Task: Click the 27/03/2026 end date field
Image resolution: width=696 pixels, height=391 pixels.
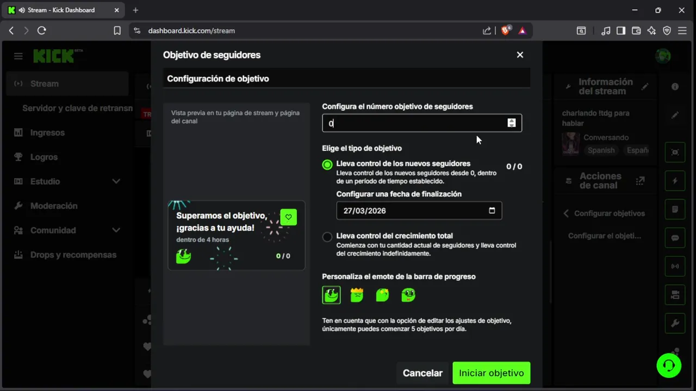Action: coord(419,211)
